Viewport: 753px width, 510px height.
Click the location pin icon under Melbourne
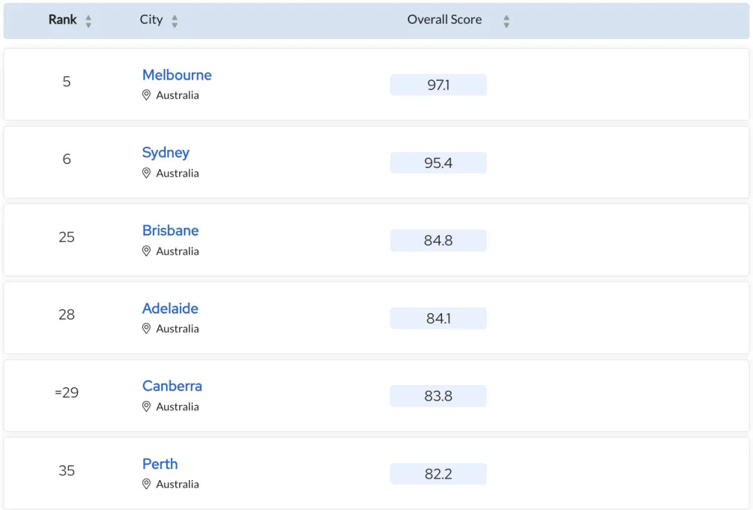coord(146,95)
